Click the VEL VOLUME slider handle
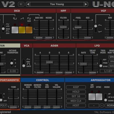114x114 pixels. point(56,107)
